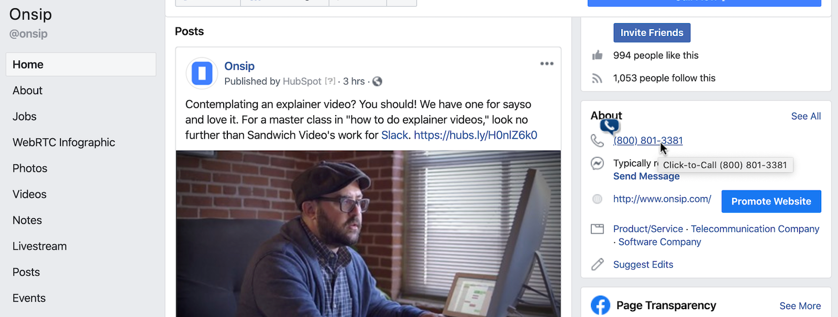Click the pencil Suggest Edits icon

(597, 264)
